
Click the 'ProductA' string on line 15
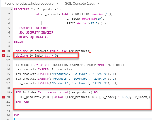point(60,74)
